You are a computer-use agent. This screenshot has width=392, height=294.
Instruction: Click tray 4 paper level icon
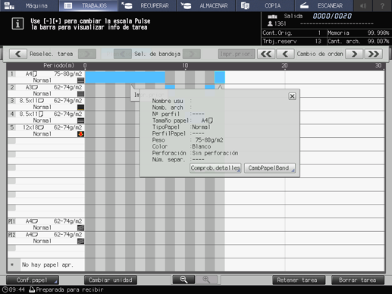click(80, 120)
